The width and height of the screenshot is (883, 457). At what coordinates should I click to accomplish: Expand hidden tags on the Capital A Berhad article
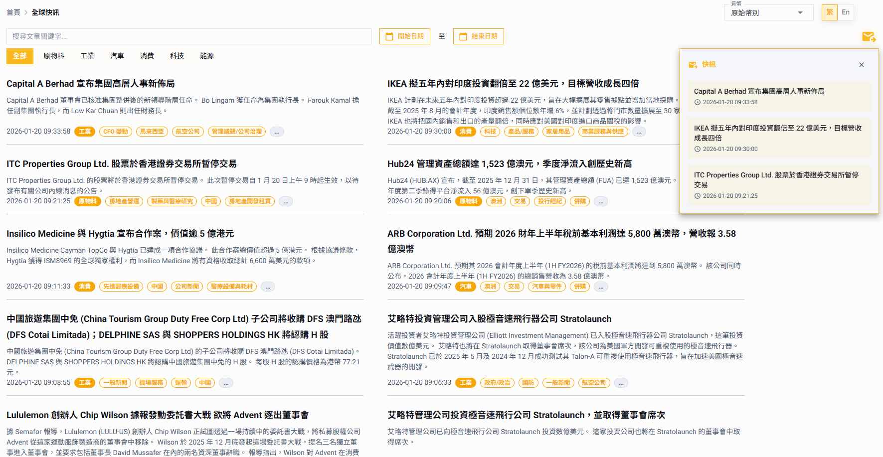tap(277, 131)
